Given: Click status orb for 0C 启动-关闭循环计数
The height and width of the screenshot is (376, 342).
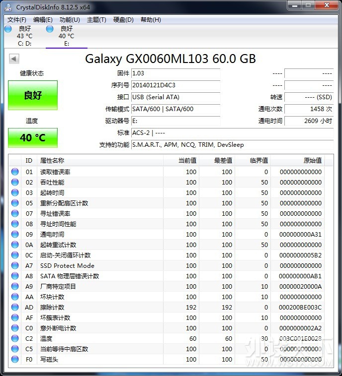Looking at the screenshot, I should [x=15, y=255].
